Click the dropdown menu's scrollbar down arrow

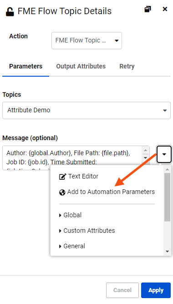[167, 252]
